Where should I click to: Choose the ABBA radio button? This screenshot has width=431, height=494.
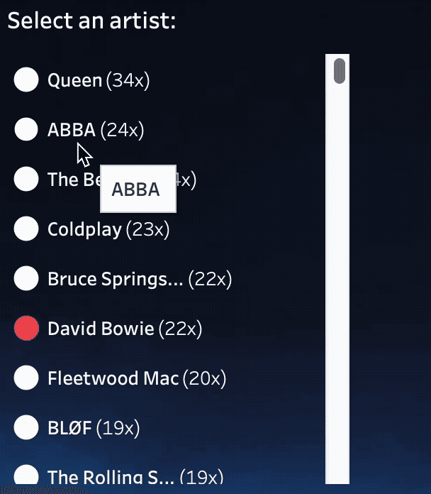pos(26,129)
